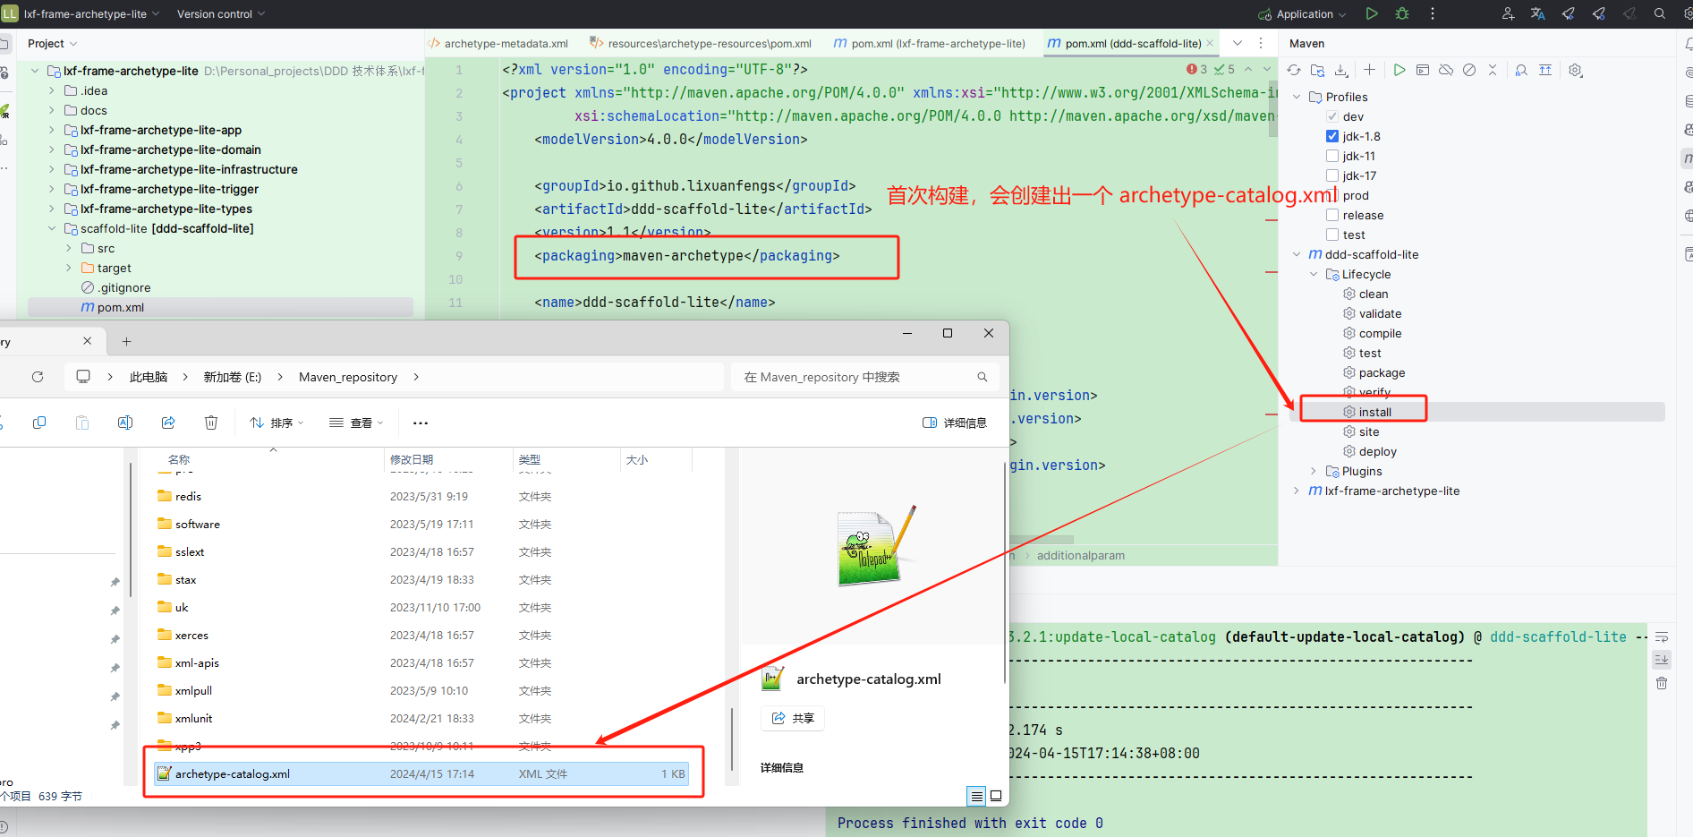This screenshot has height=837, width=1693.
Task: Enable the release profile
Action: click(x=1332, y=215)
